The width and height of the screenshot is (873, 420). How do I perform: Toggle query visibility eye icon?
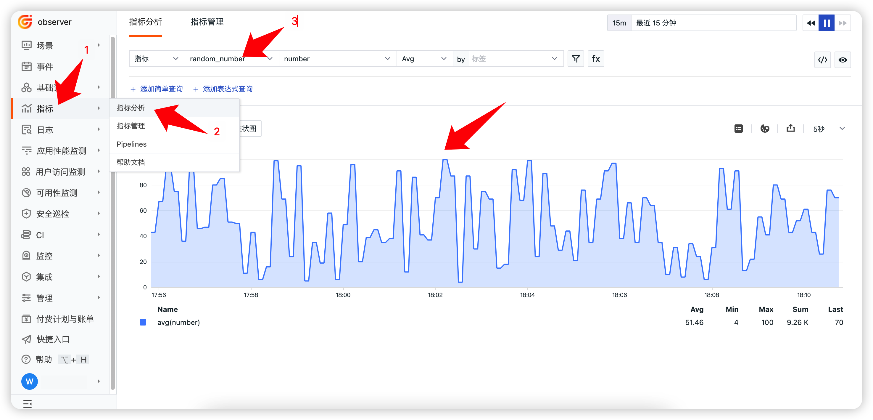[x=843, y=60]
